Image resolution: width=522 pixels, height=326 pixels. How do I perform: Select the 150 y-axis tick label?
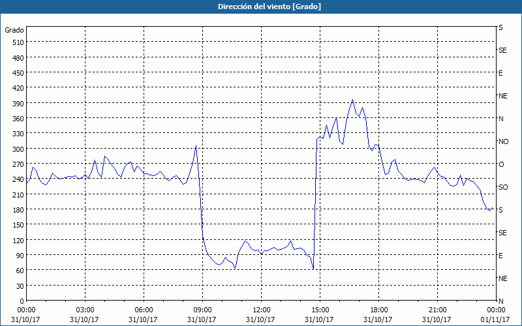click(18, 224)
